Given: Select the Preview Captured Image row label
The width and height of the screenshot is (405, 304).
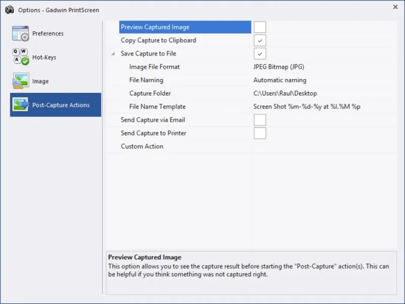Looking at the screenshot, I should click(x=155, y=27).
